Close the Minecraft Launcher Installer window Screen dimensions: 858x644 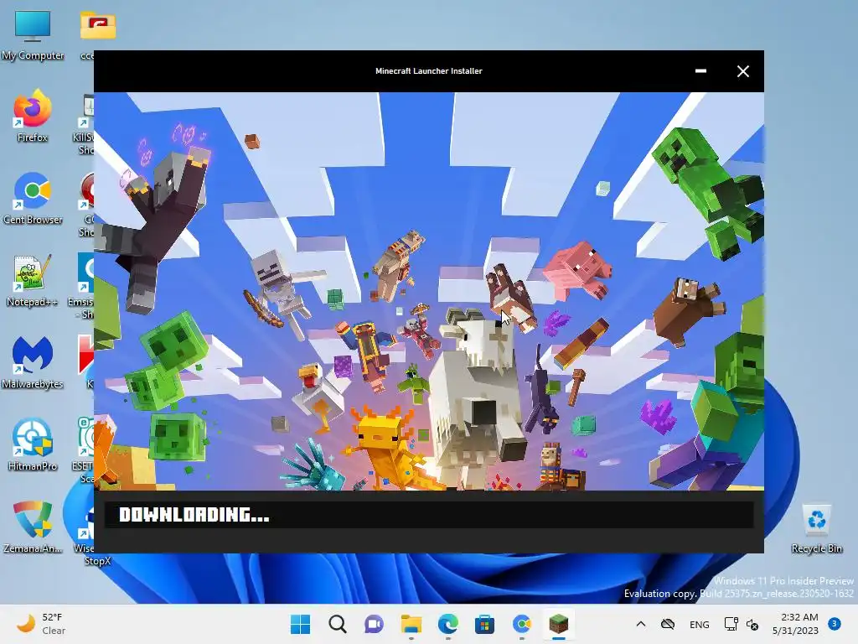(x=742, y=71)
